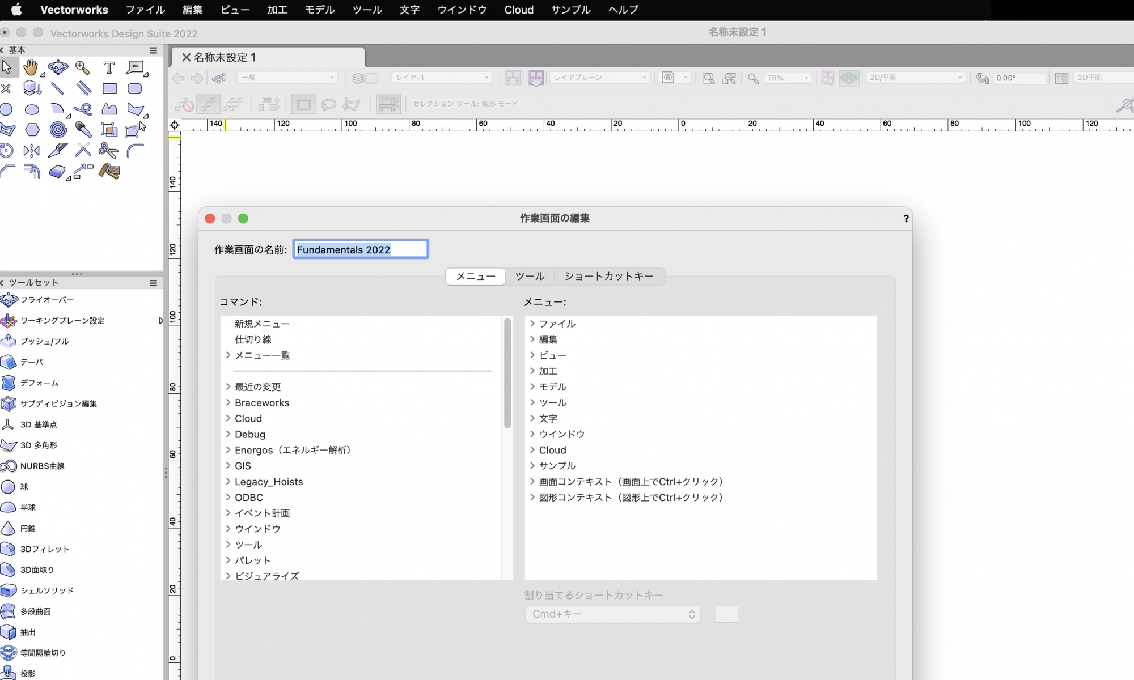The width and height of the screenshot is (1134, 680).
Task: Select the Double Line tool
Action: (x=83, y=88)
